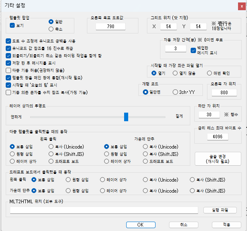Select 드래프트 보드 under 왼쪽 클릭 for 다중 템플릿
Image resolution: width=247 pixels, height=231 pixels.
(x=51, y=161)
